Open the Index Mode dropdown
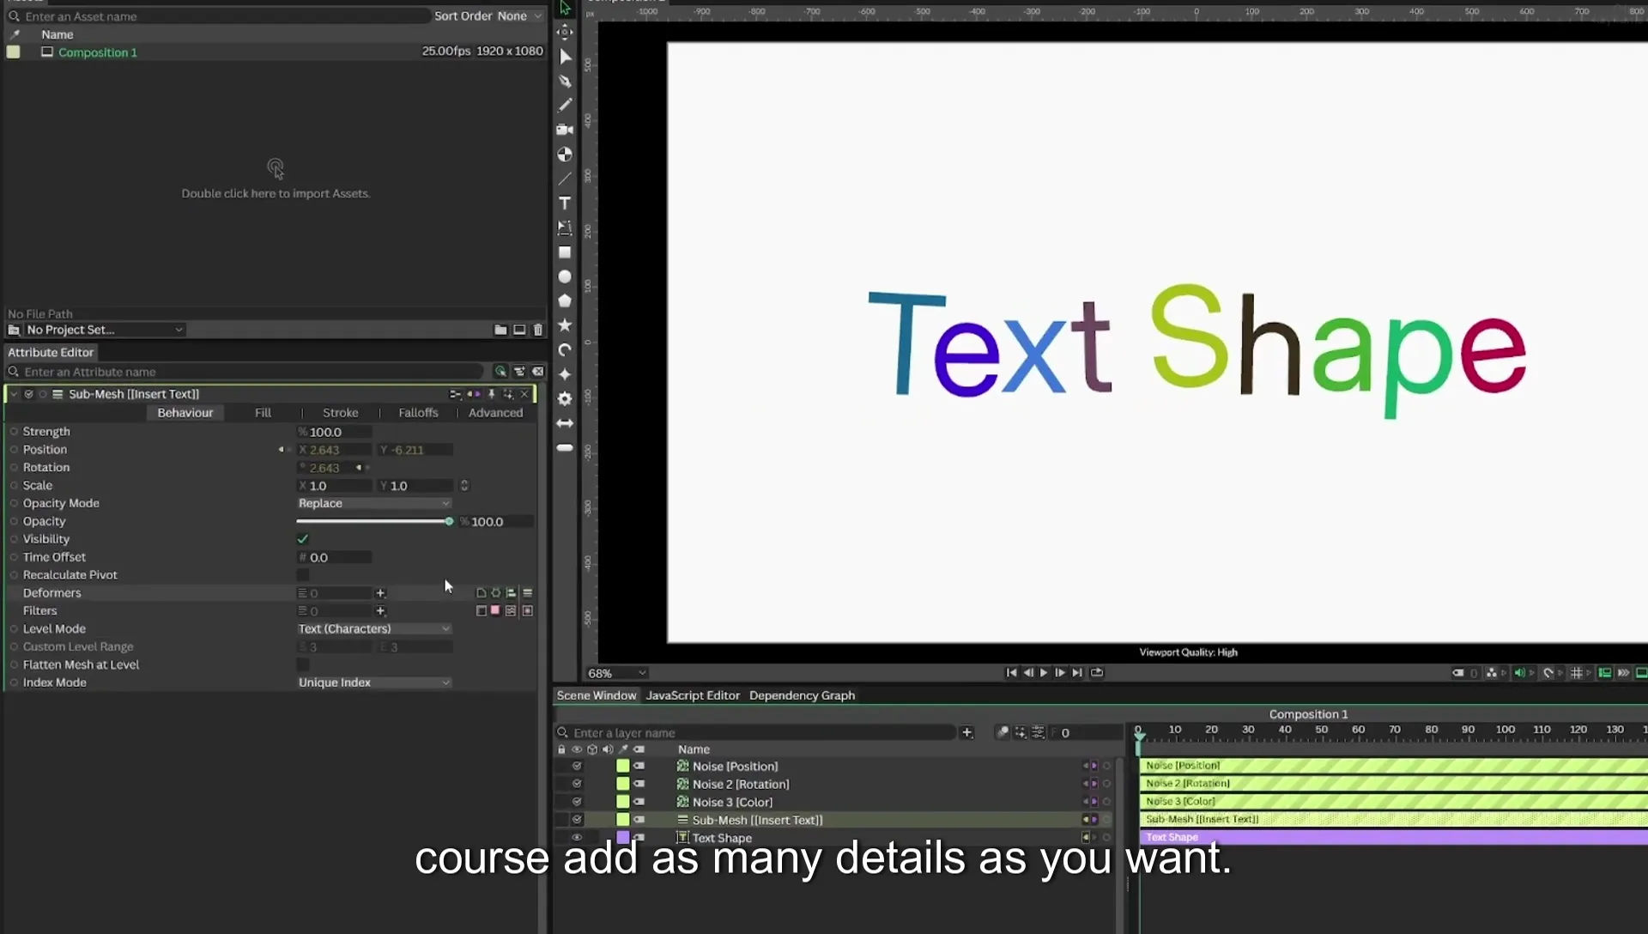The width and height of the screenshot is (1648, 934). [373, 682]
